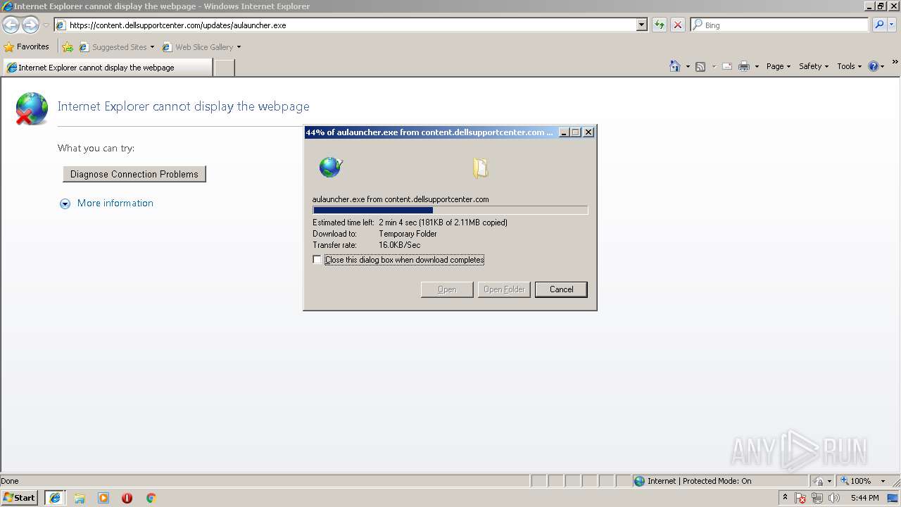Open the Favorites star button
This screenshot has width=901, height=507.
pyautogui.click(x=27, y=46)
